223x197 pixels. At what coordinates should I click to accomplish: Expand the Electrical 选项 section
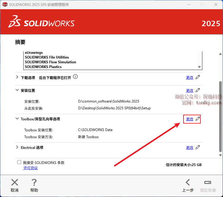click(x=17, y=147)
